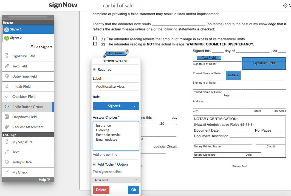Screen dimensions: 291x196
Task: Click the Label input with Additional services
Action: coord(116,86)
